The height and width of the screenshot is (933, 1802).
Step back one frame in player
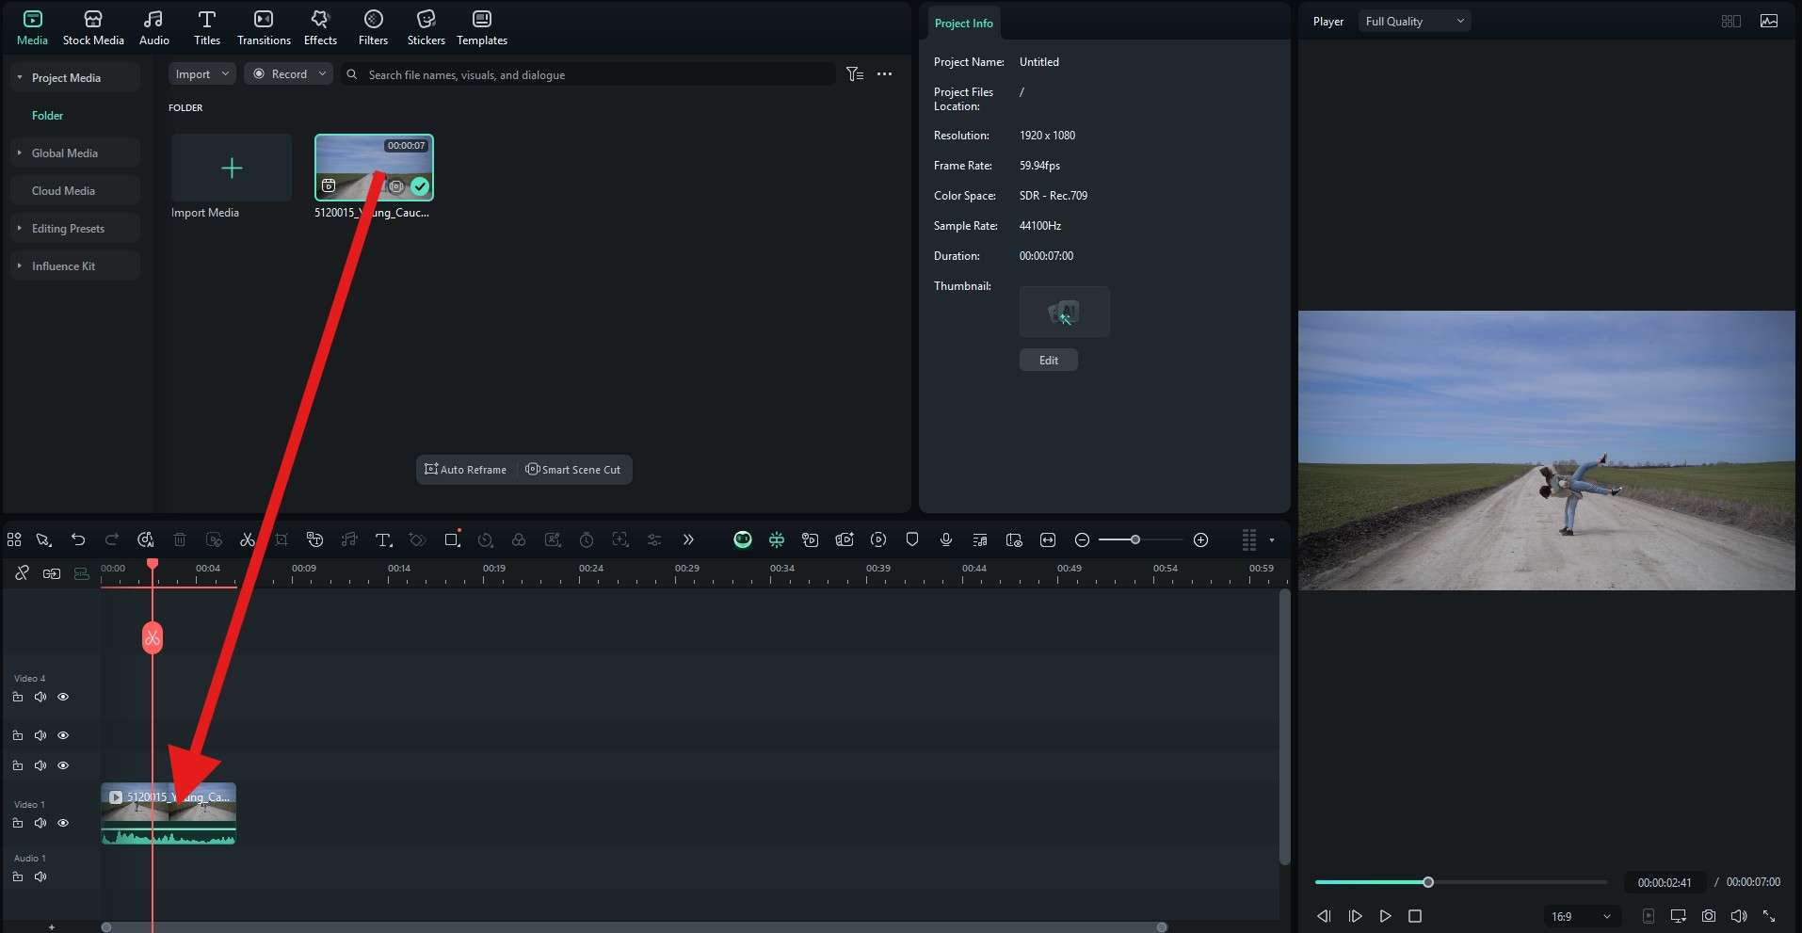point(1324,916)
